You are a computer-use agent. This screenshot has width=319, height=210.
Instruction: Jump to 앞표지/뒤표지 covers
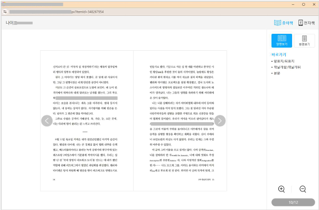click(x=284, y=61)
